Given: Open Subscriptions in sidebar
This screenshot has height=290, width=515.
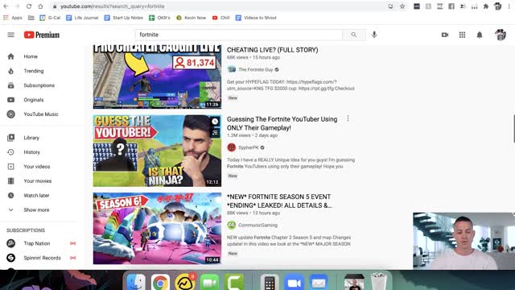Looking at the screenshot, I should pyautogui.click(x=39, y=85).
